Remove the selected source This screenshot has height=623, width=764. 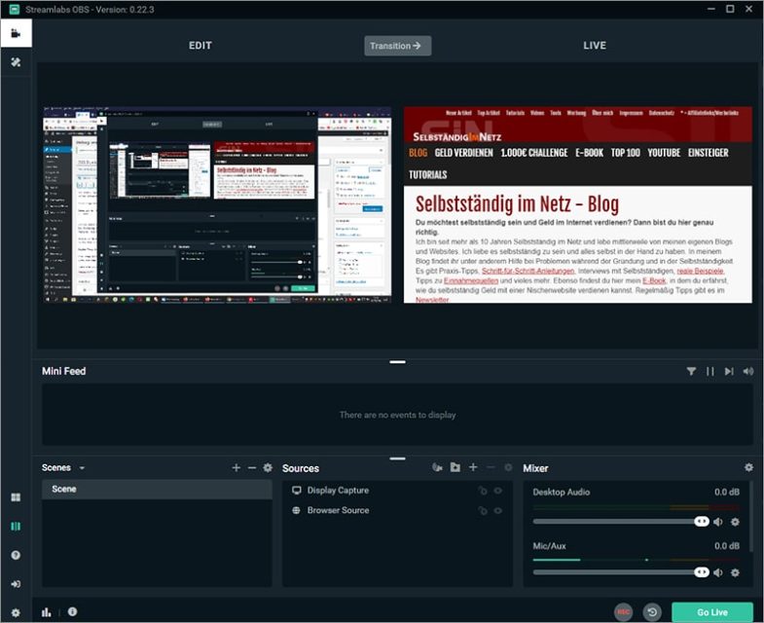pos(491,467)
